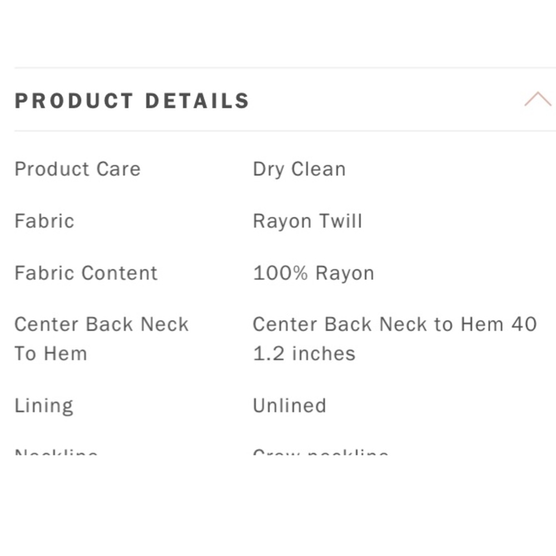
Task: Click the PRODUCT DETAILS section heading
Action: (x=132, y=101)
